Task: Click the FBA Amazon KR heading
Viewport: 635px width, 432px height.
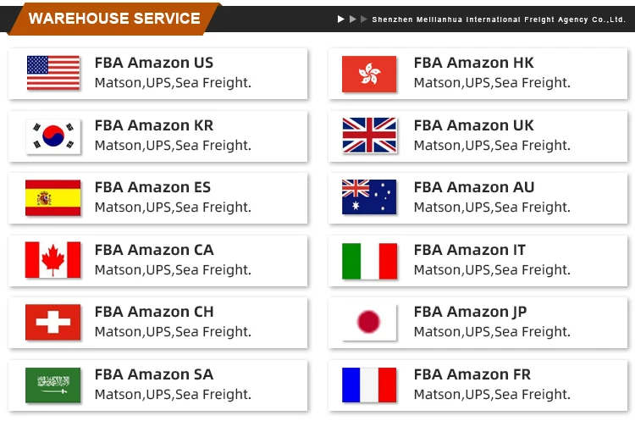Action: (x=154, y=125)
